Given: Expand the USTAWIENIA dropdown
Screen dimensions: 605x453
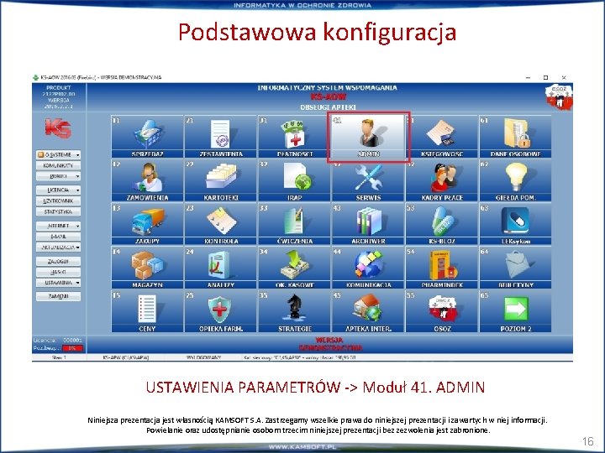Looking at the screenshot, I should coord(58,283).
